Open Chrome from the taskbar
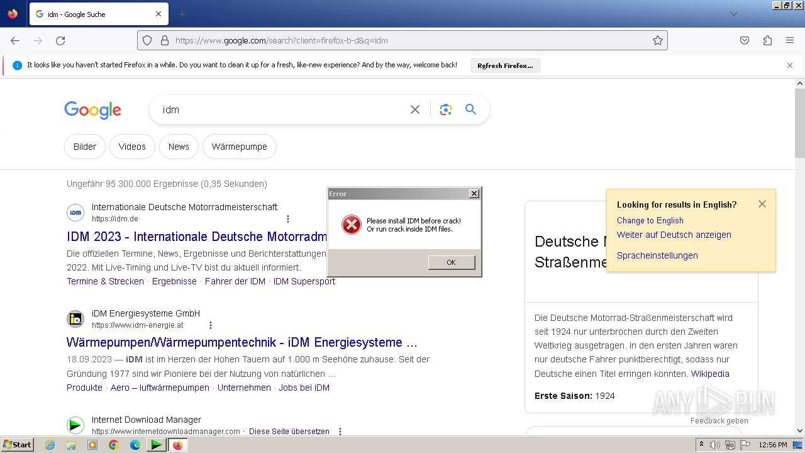805x453 pixels. [x=114, y=445]
